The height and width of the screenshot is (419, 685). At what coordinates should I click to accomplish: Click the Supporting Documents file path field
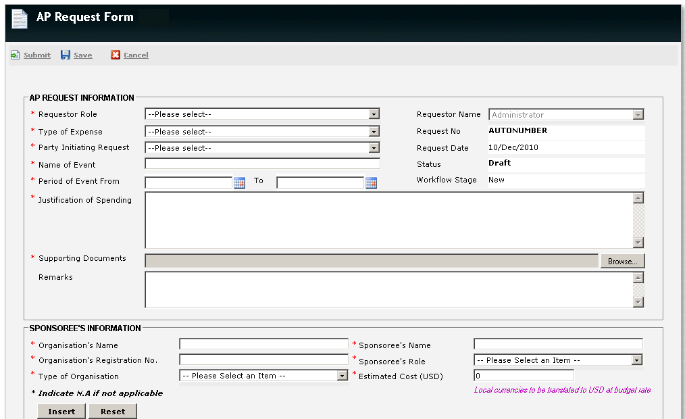372,261
